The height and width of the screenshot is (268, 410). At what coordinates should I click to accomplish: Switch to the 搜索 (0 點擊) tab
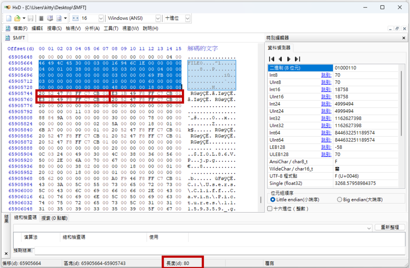click(x=54, y=218)
